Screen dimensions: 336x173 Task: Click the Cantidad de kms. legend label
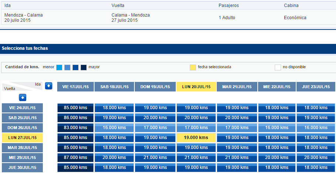point(22,67)
